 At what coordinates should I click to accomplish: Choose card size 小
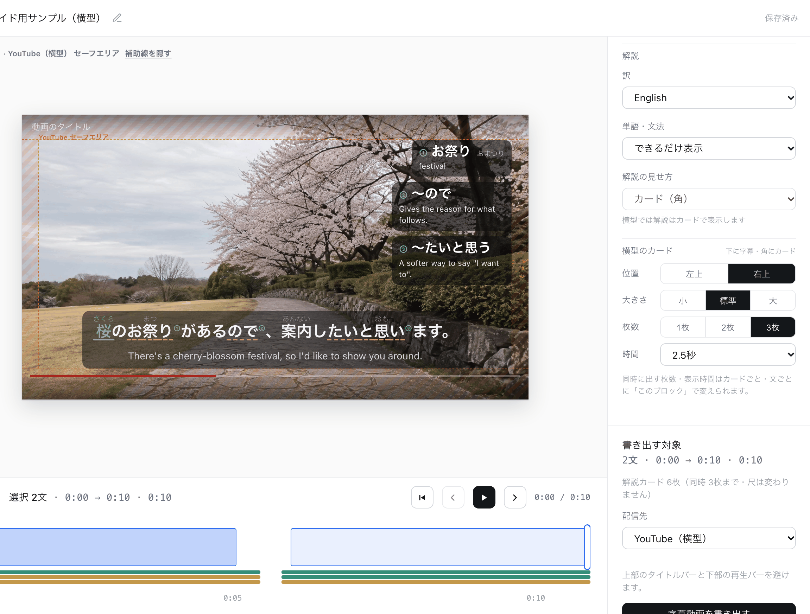pos(683,300)
